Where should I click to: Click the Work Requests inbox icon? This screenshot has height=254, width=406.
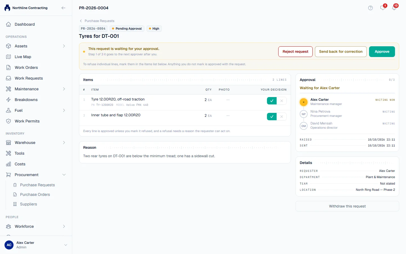pos(8,78)
